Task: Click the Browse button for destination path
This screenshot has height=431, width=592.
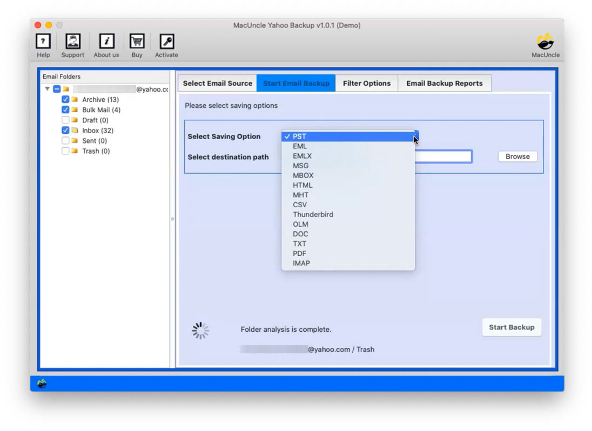Action: (517, 156)
